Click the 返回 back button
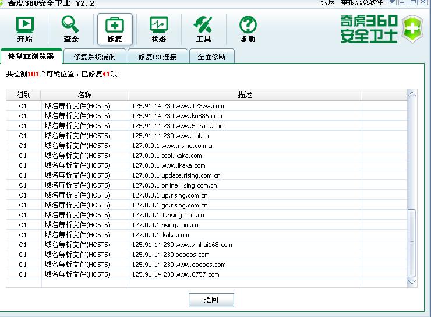431x317 pixels. click(211, 300)
